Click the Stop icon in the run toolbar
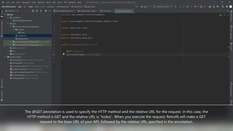The image size is (233, 131). point(205,7)
